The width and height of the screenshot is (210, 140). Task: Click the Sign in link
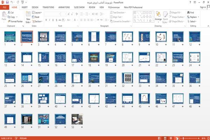click(x=203, y=7)
